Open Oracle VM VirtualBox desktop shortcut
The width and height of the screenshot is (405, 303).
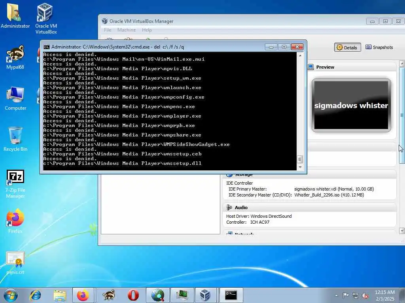[46, 18]
